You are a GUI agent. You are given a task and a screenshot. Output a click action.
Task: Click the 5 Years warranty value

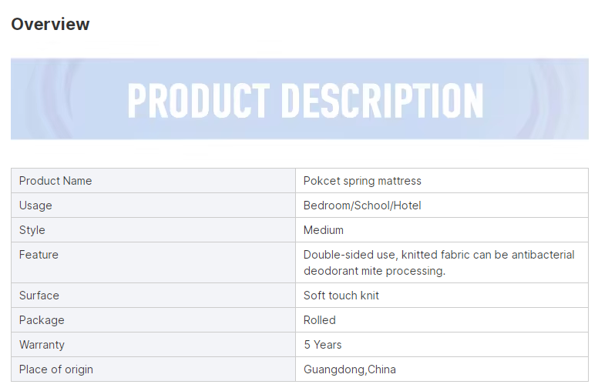tap(323, 345)
